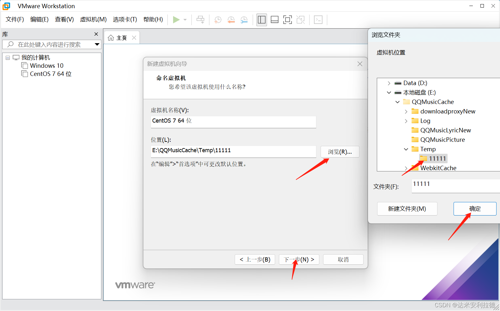
Task: Click the console view toolbar icon
Action: point(318,20)
